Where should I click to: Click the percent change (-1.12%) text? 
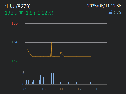[44, 13]
